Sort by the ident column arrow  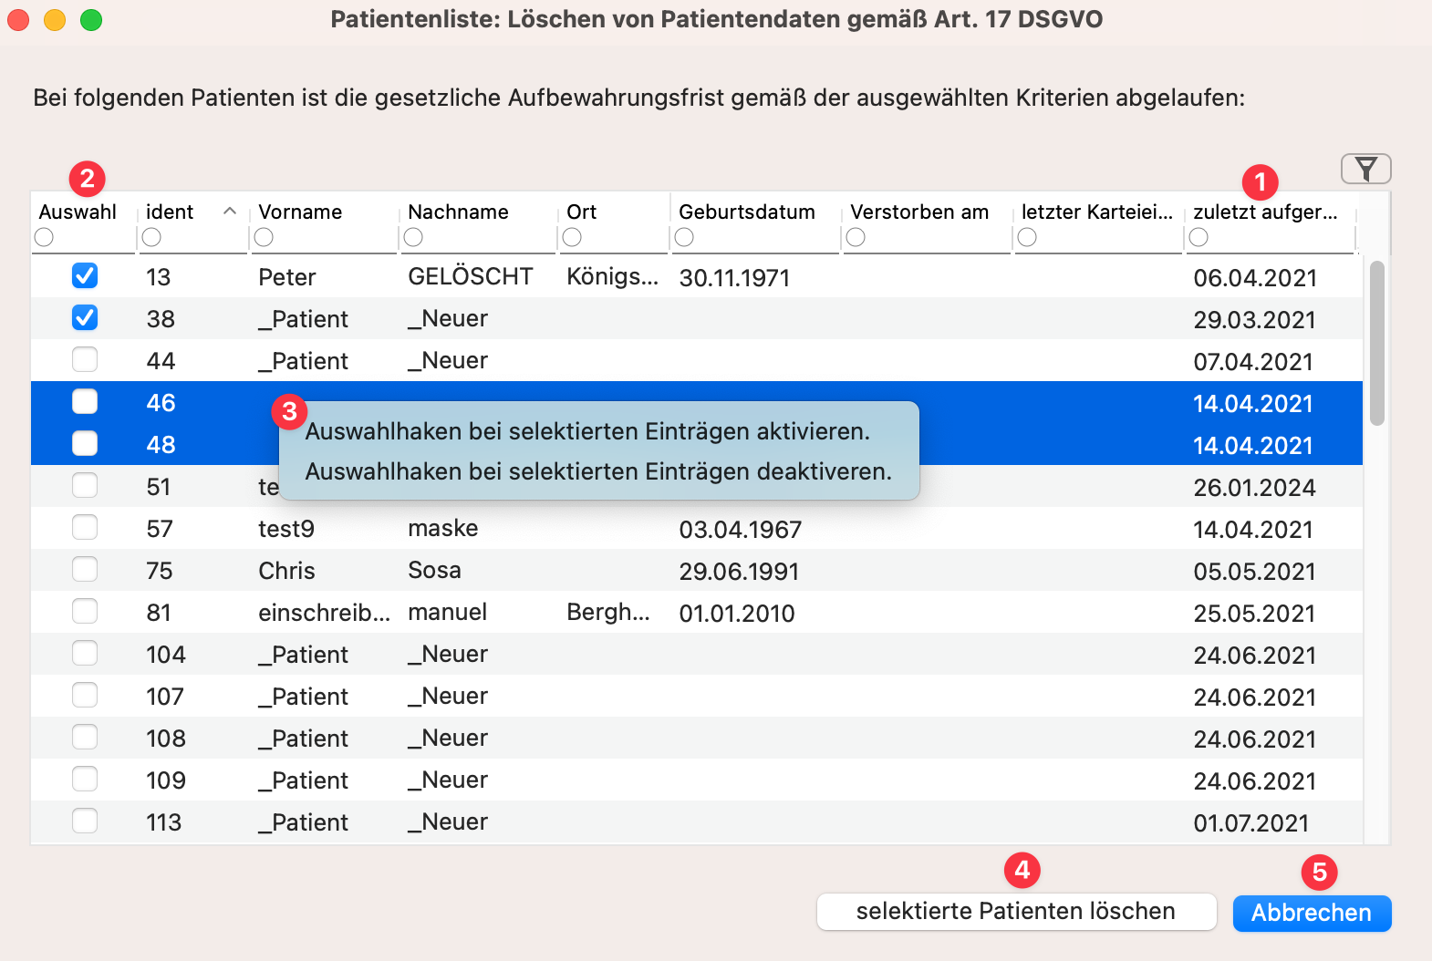(230, 212)
